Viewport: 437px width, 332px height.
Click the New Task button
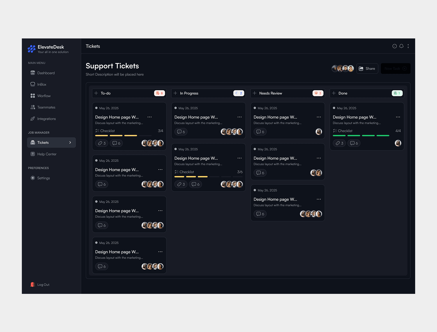tap(396, 68)
